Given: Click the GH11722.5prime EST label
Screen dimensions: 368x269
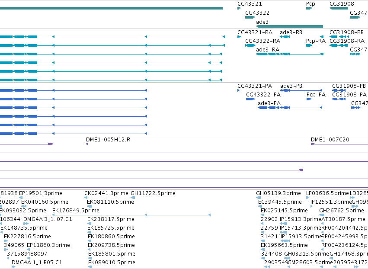Looking at the screenshot, I should [x=153, y=193].
